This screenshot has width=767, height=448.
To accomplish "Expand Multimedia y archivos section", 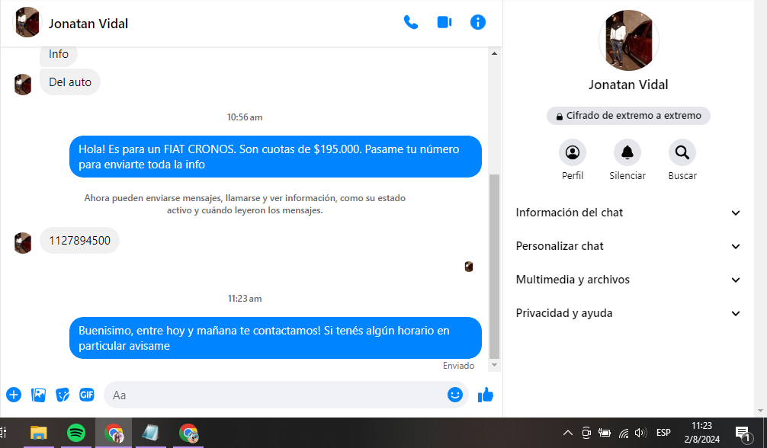I will pyautogui.click(x=628, y=280).
